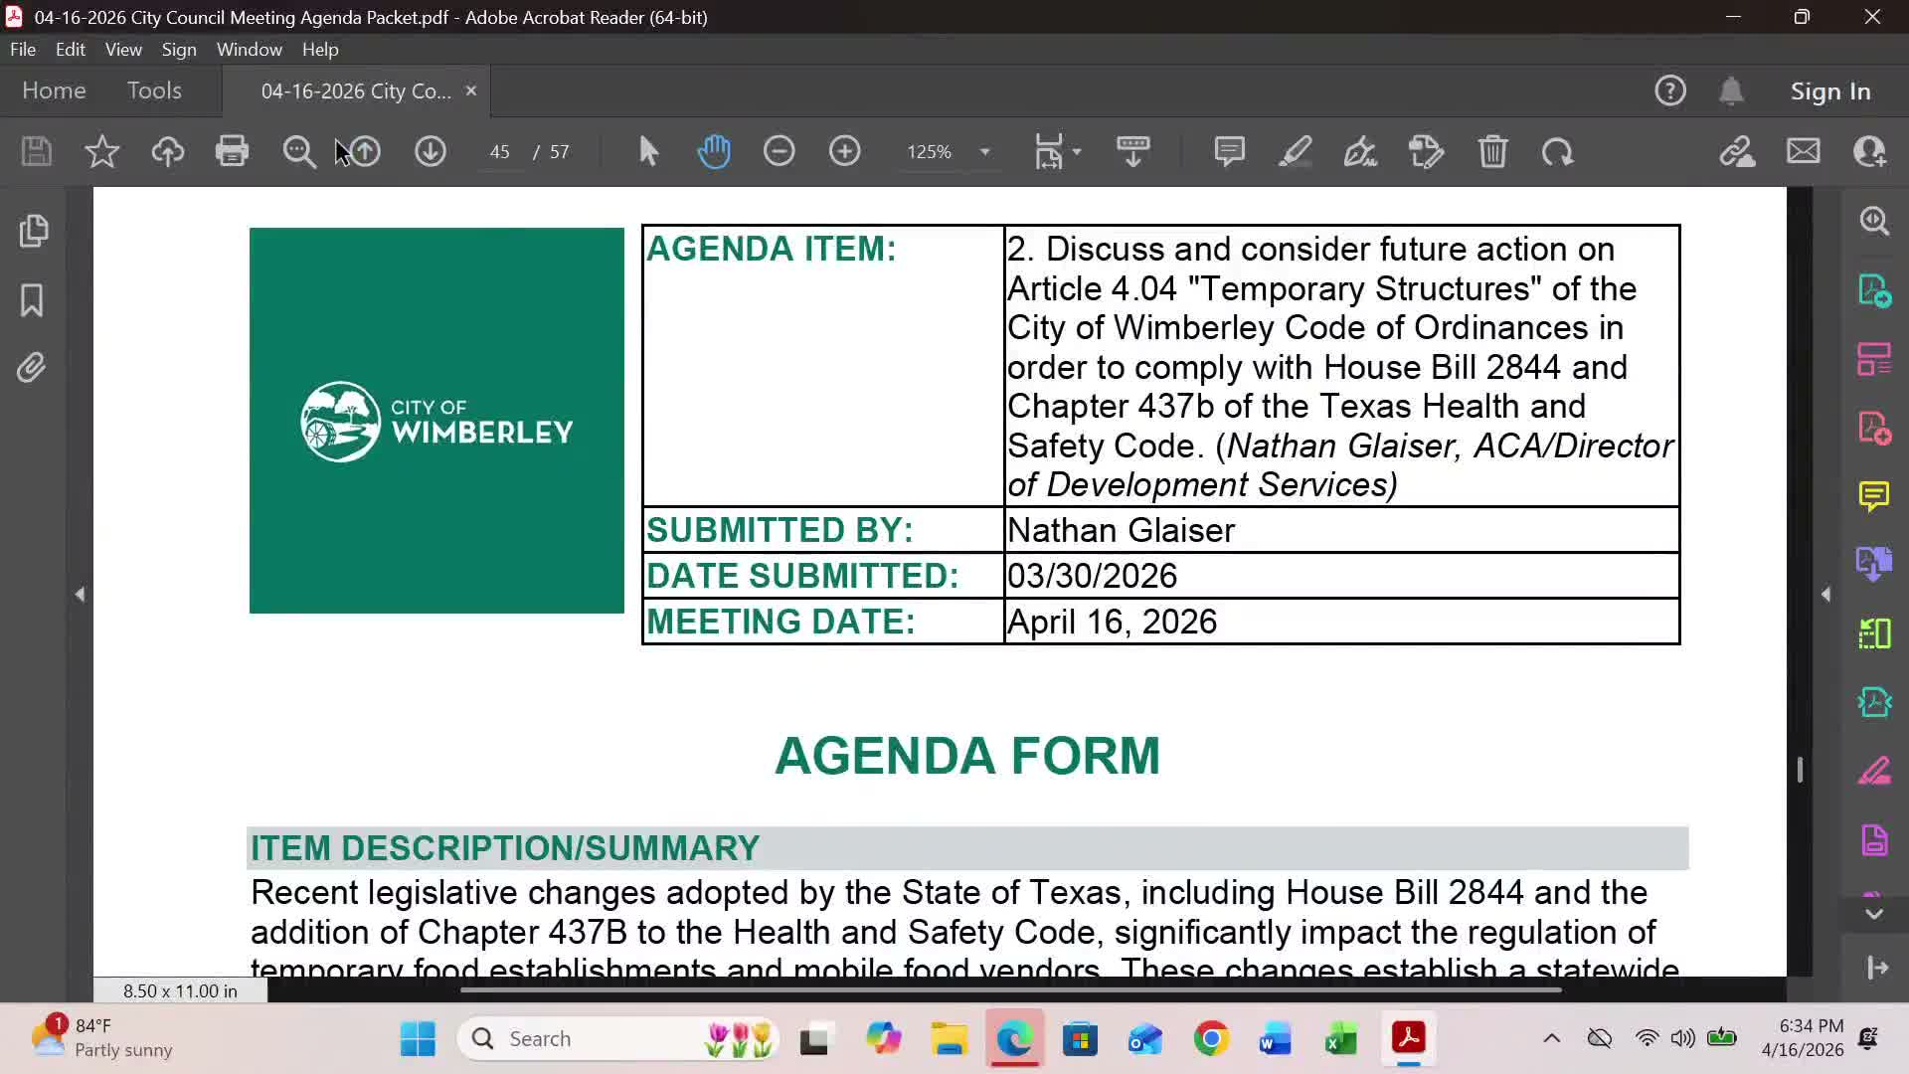Select the Hand pan tool
The height and width of the screenshot is (1074, 1909).
click(714, 151)
